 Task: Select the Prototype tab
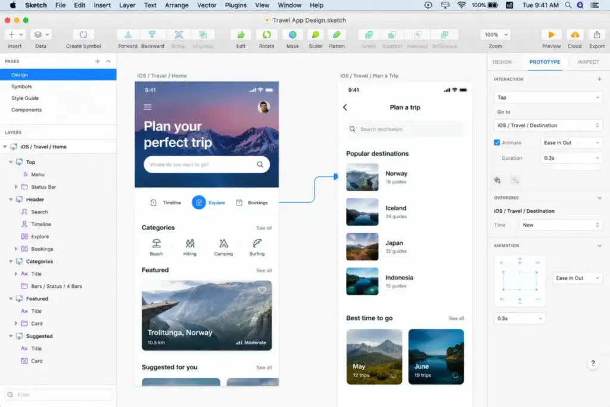pyautogui.click(x=544, y=62)
